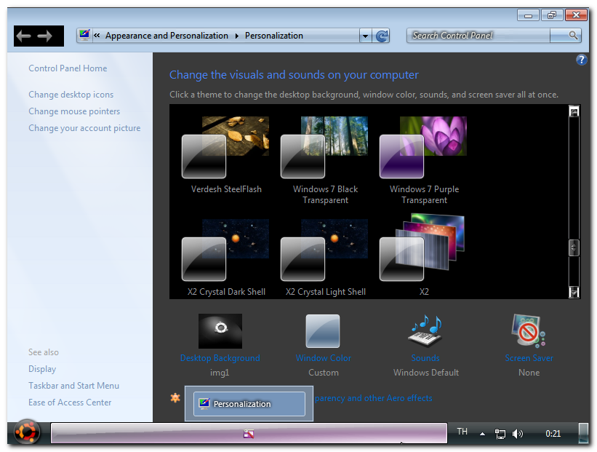Screen dimensions: 597x452
Task: Click the Show desktop button
Action: tap(583, 433)
